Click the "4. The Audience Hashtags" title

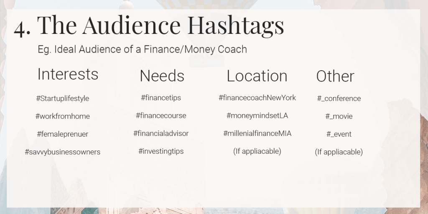(x=149, y=25)
